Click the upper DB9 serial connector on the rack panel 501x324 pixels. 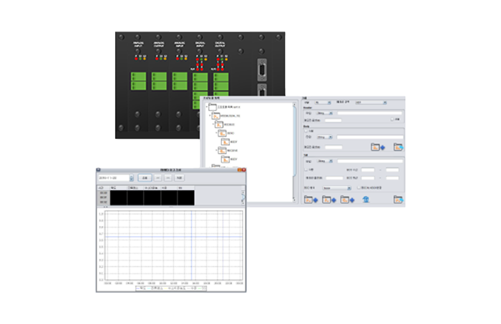click(x=262, y=70)
